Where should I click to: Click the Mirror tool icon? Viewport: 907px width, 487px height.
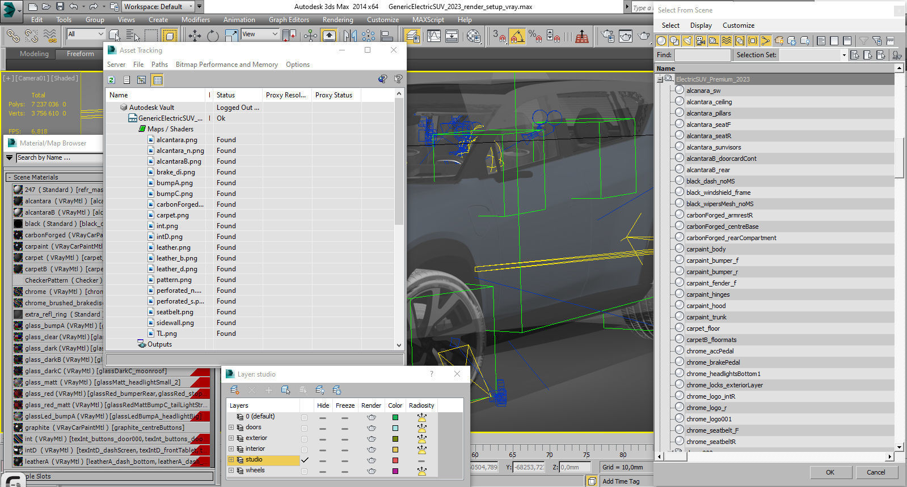[350, 36]
